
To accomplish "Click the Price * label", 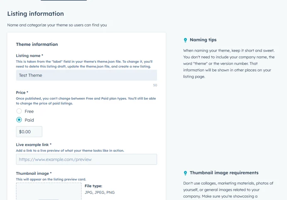I will 22,93.
